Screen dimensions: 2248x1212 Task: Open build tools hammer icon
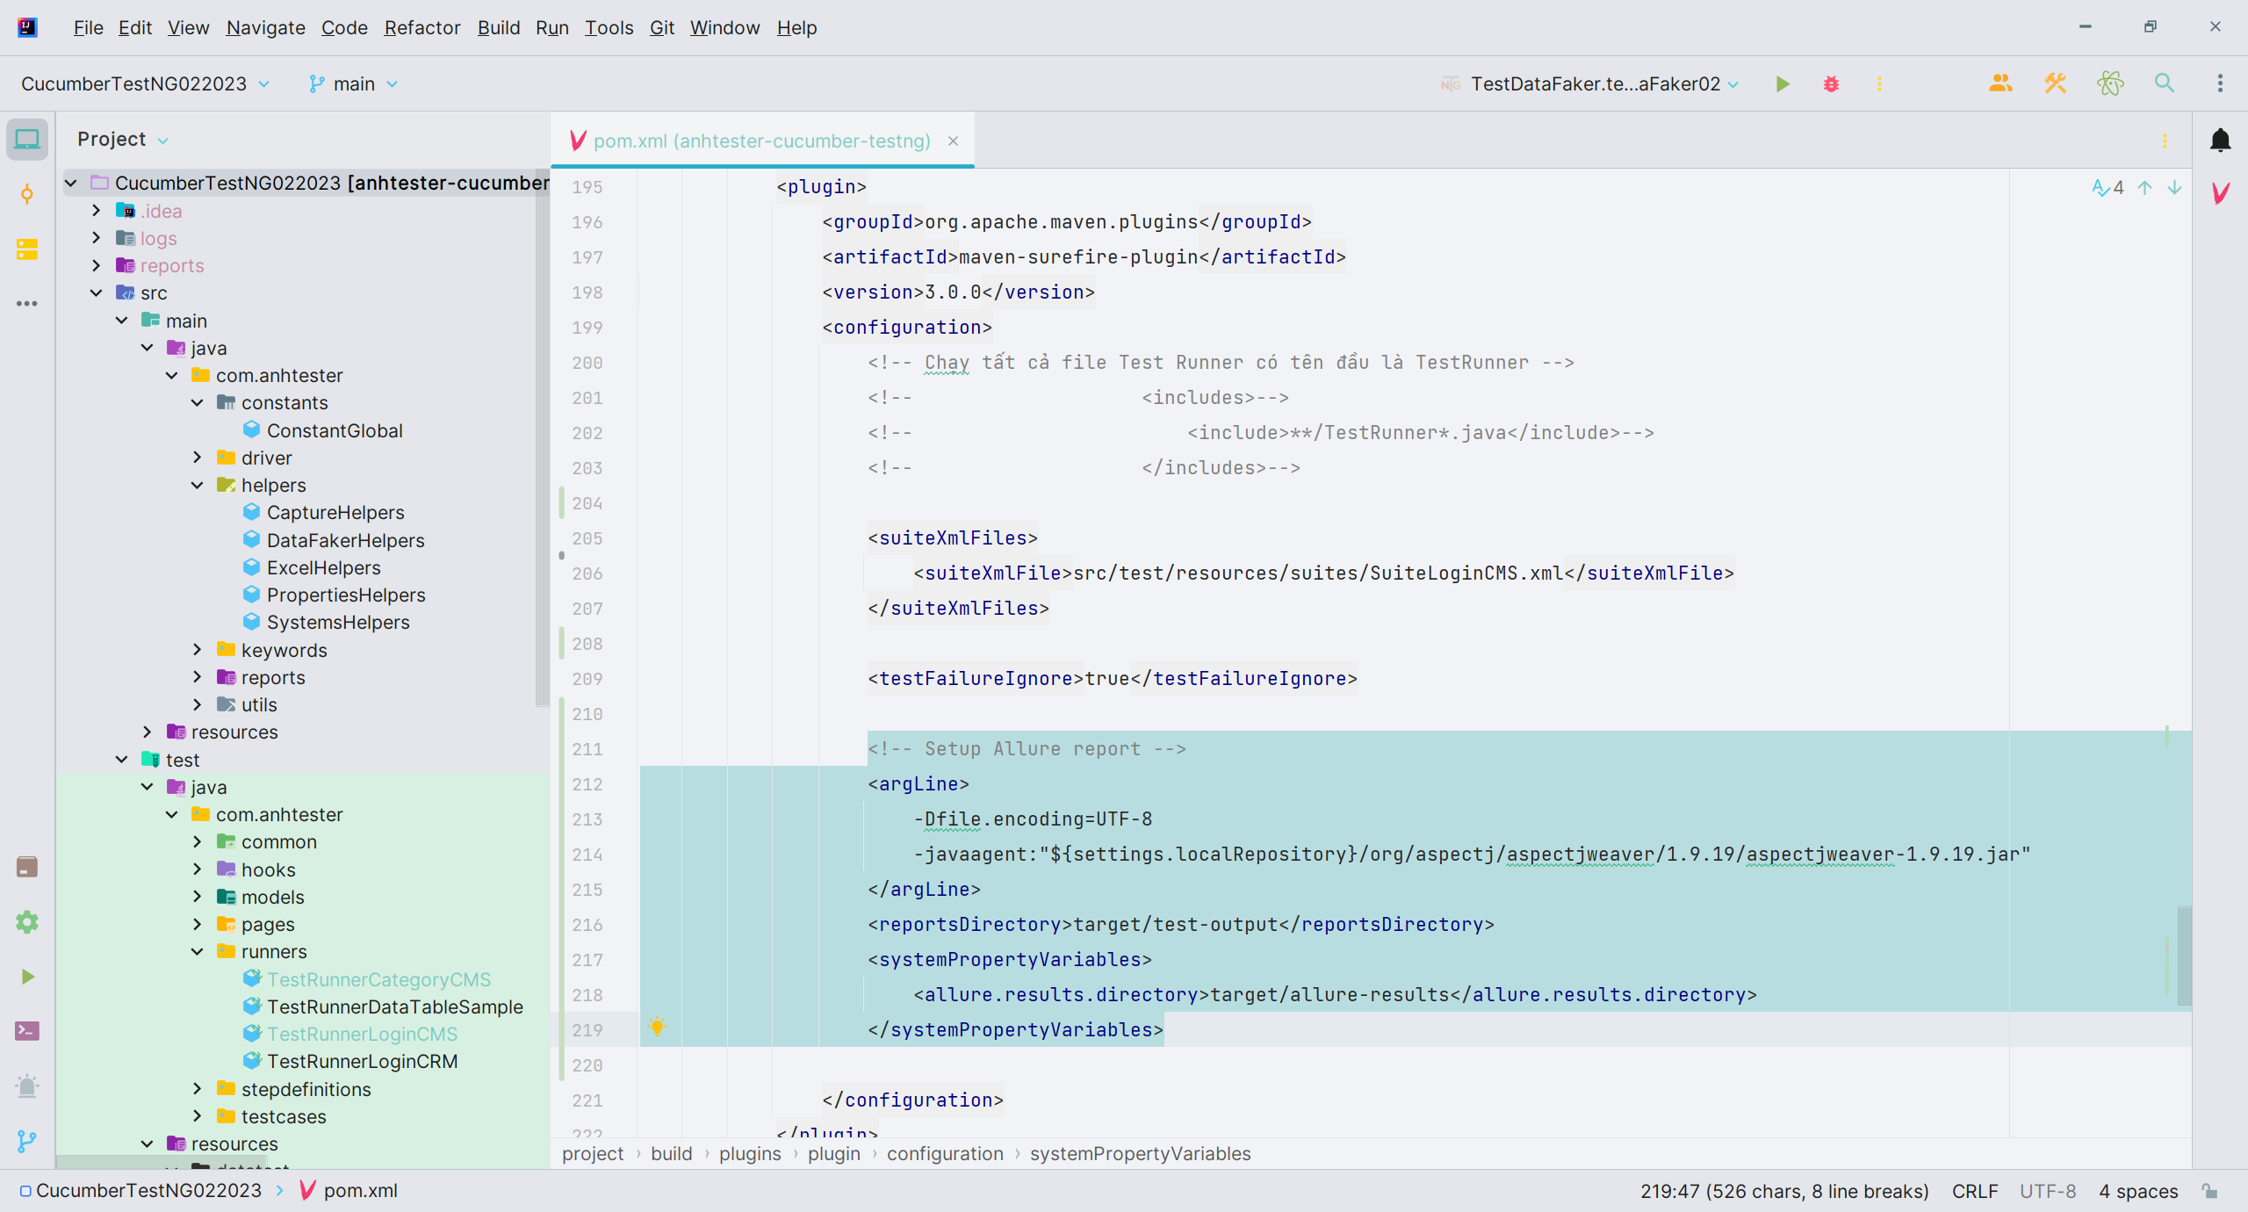[2055, 83]
